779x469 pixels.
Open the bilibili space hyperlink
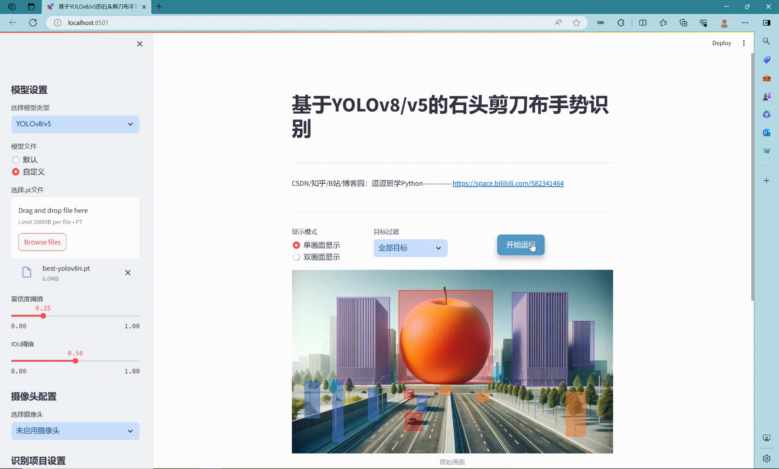coord(508,183)
